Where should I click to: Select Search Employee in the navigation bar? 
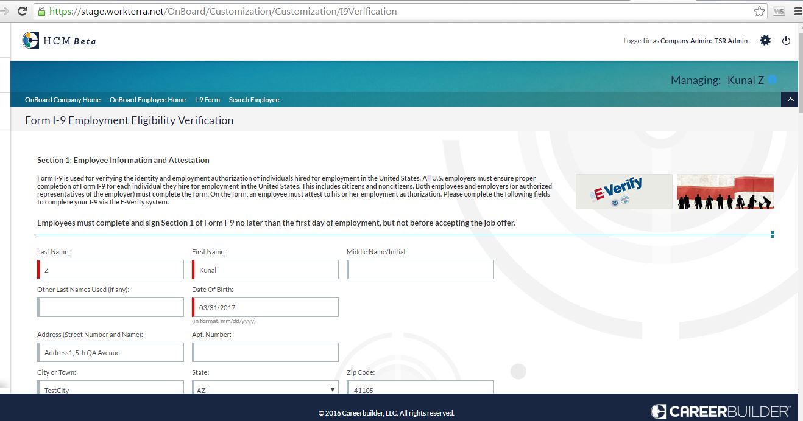coord(253,100)
